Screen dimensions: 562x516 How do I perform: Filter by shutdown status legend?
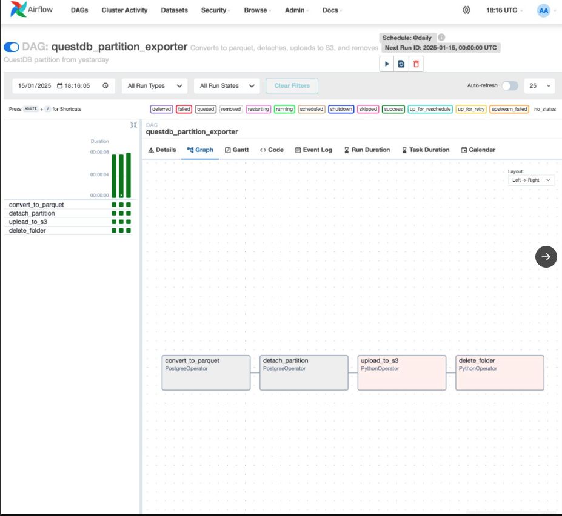click(341, 109)
